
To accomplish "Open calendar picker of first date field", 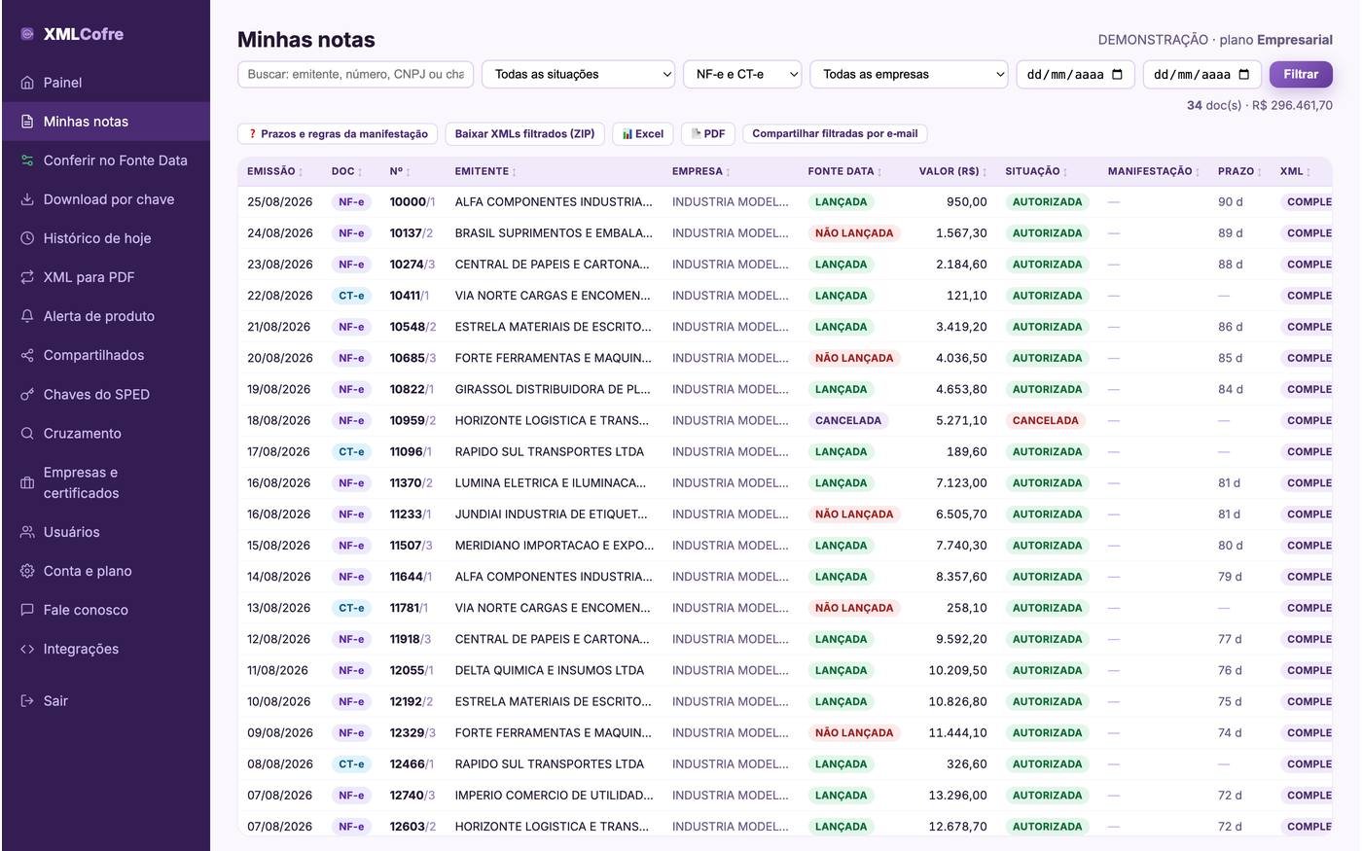I will (x=1117, y=75).
